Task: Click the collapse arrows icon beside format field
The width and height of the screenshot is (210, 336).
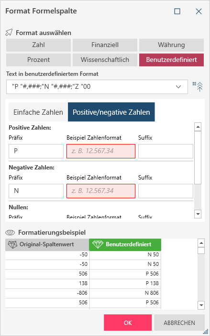Action: (x=198, y=86)
